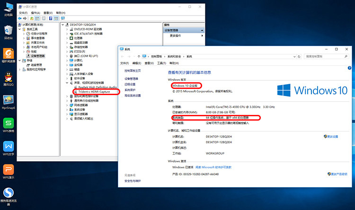Open 文件(F) menu in Computer Management
355x210 pixels.
(23, 13)
